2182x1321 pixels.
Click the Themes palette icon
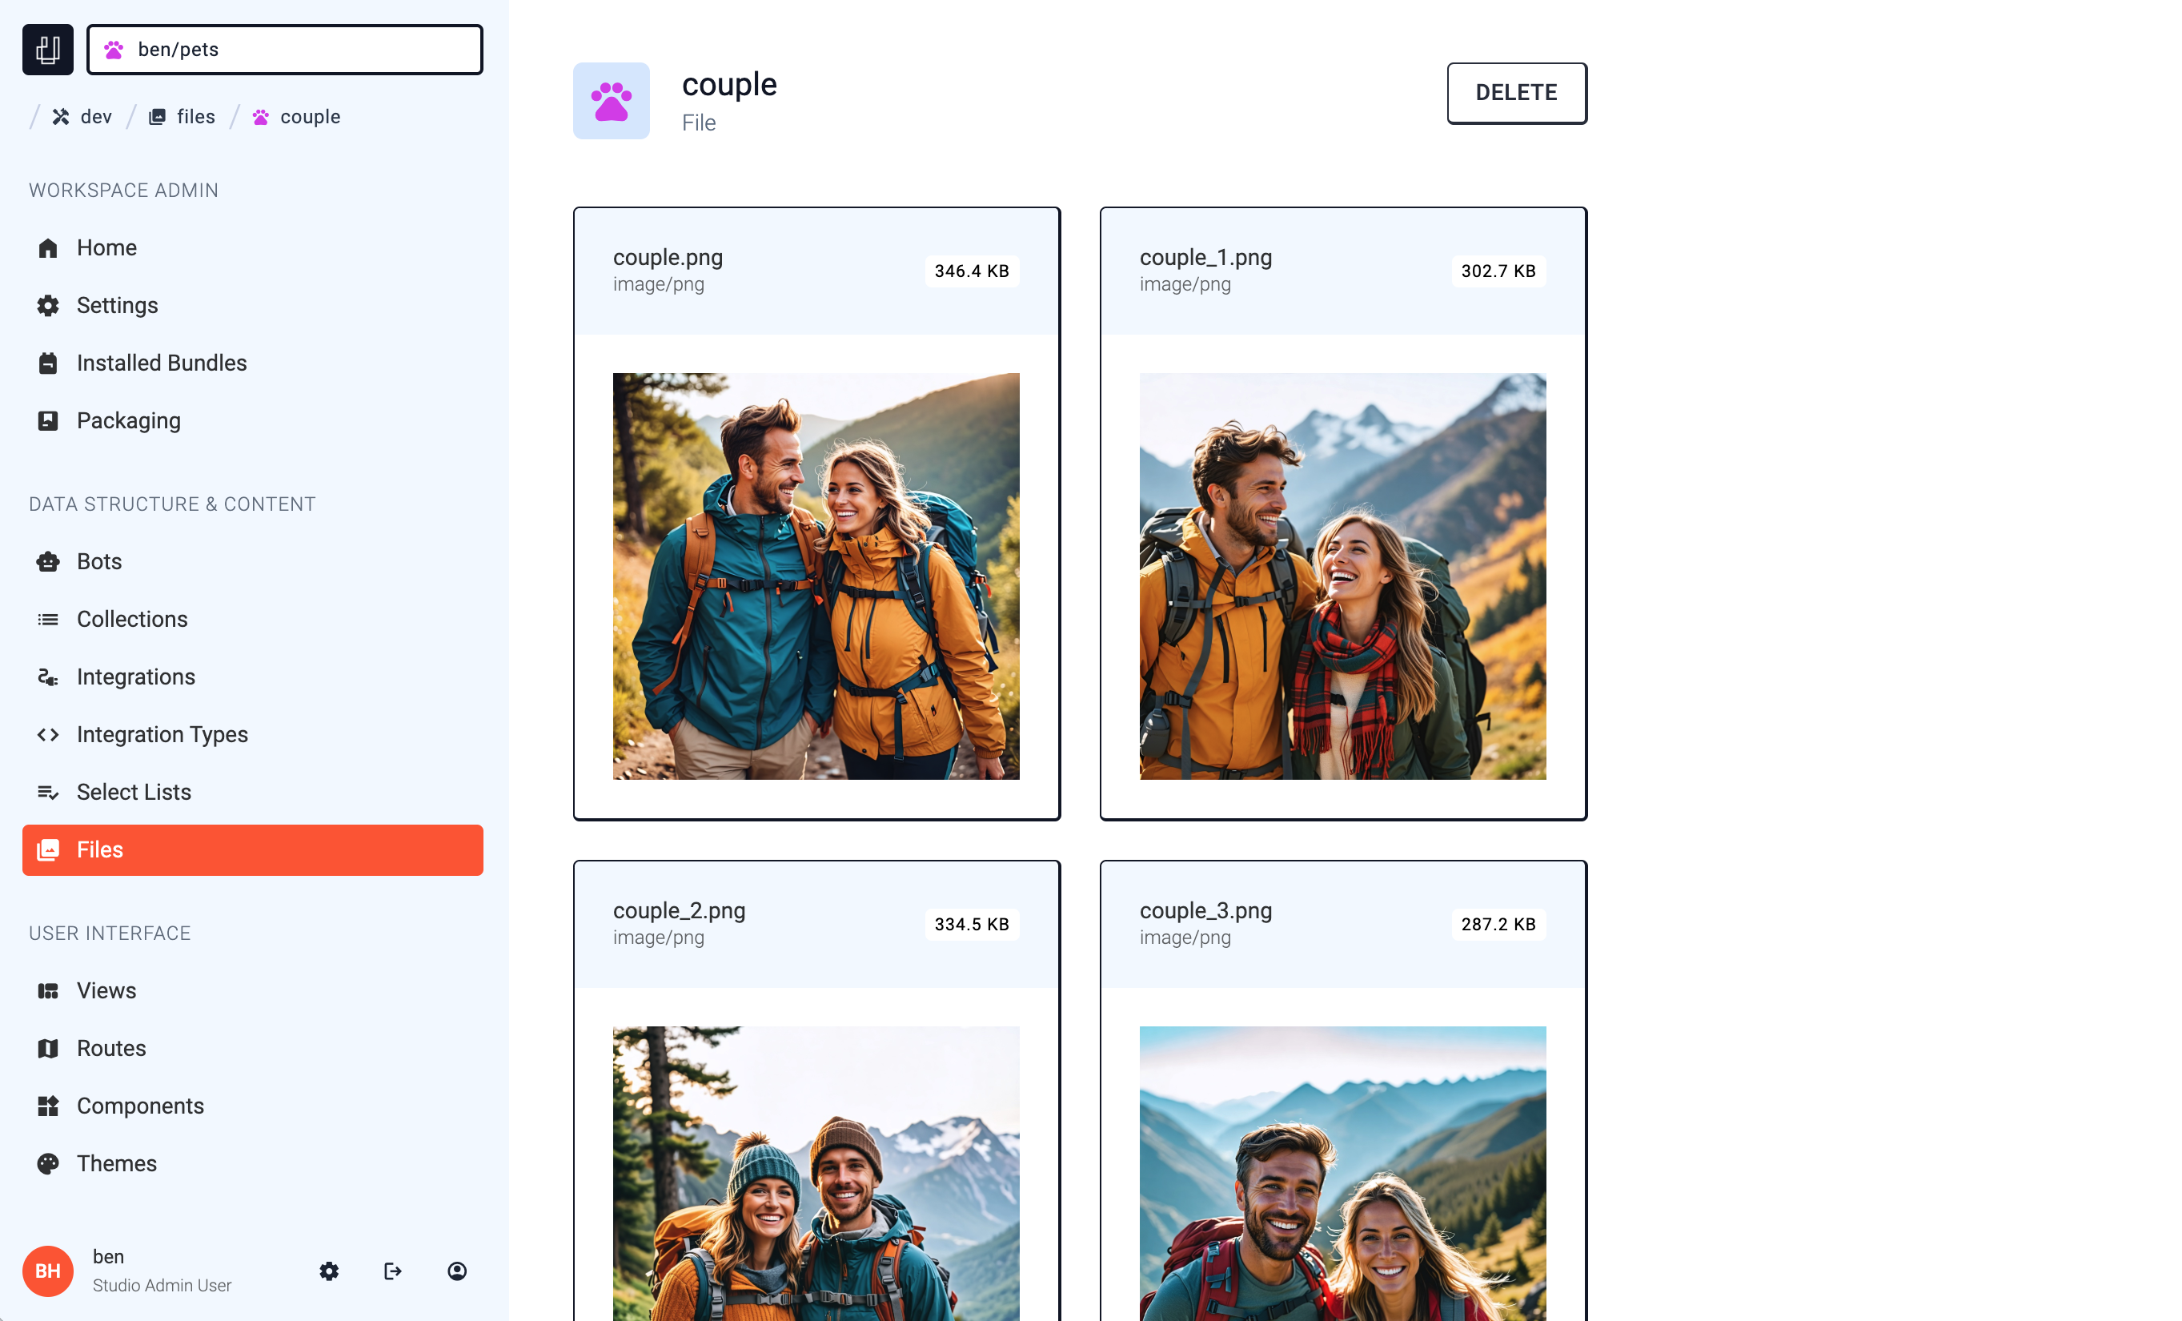click(x=48, y=1163)
